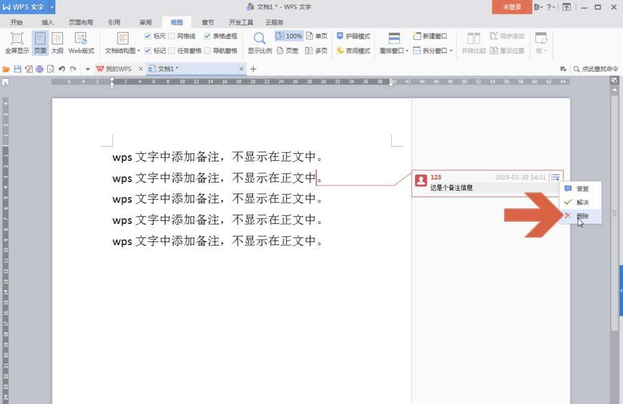Select the Outline (大纲) view icon
The height and width of the screenshot is (404, 623).
(57, 43)
